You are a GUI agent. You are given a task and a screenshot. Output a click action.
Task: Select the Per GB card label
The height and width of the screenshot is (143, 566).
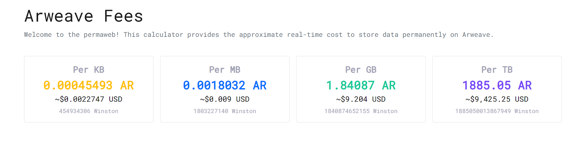[361, 70]
